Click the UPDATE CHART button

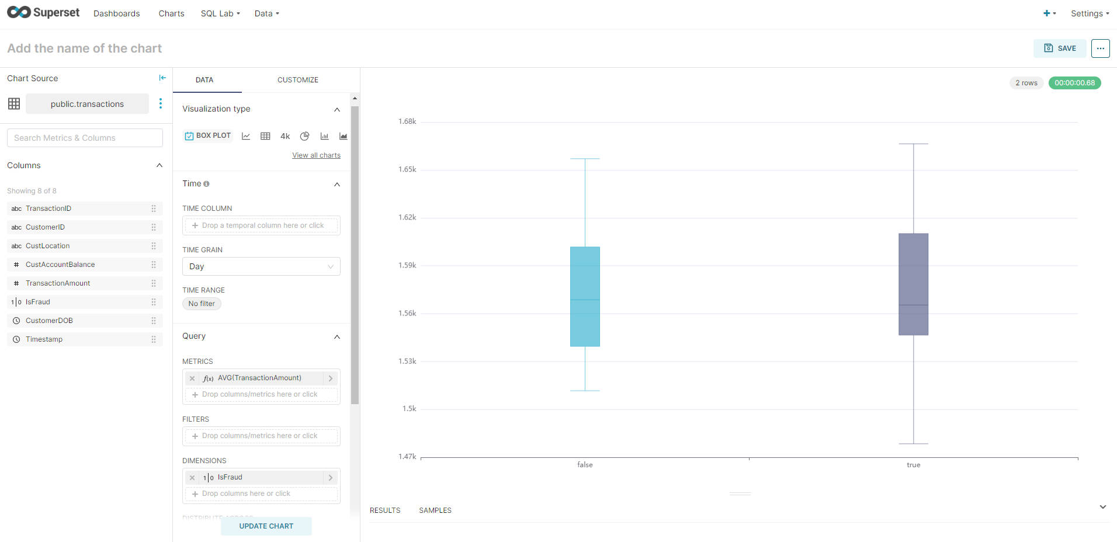(x=266, y=526)
